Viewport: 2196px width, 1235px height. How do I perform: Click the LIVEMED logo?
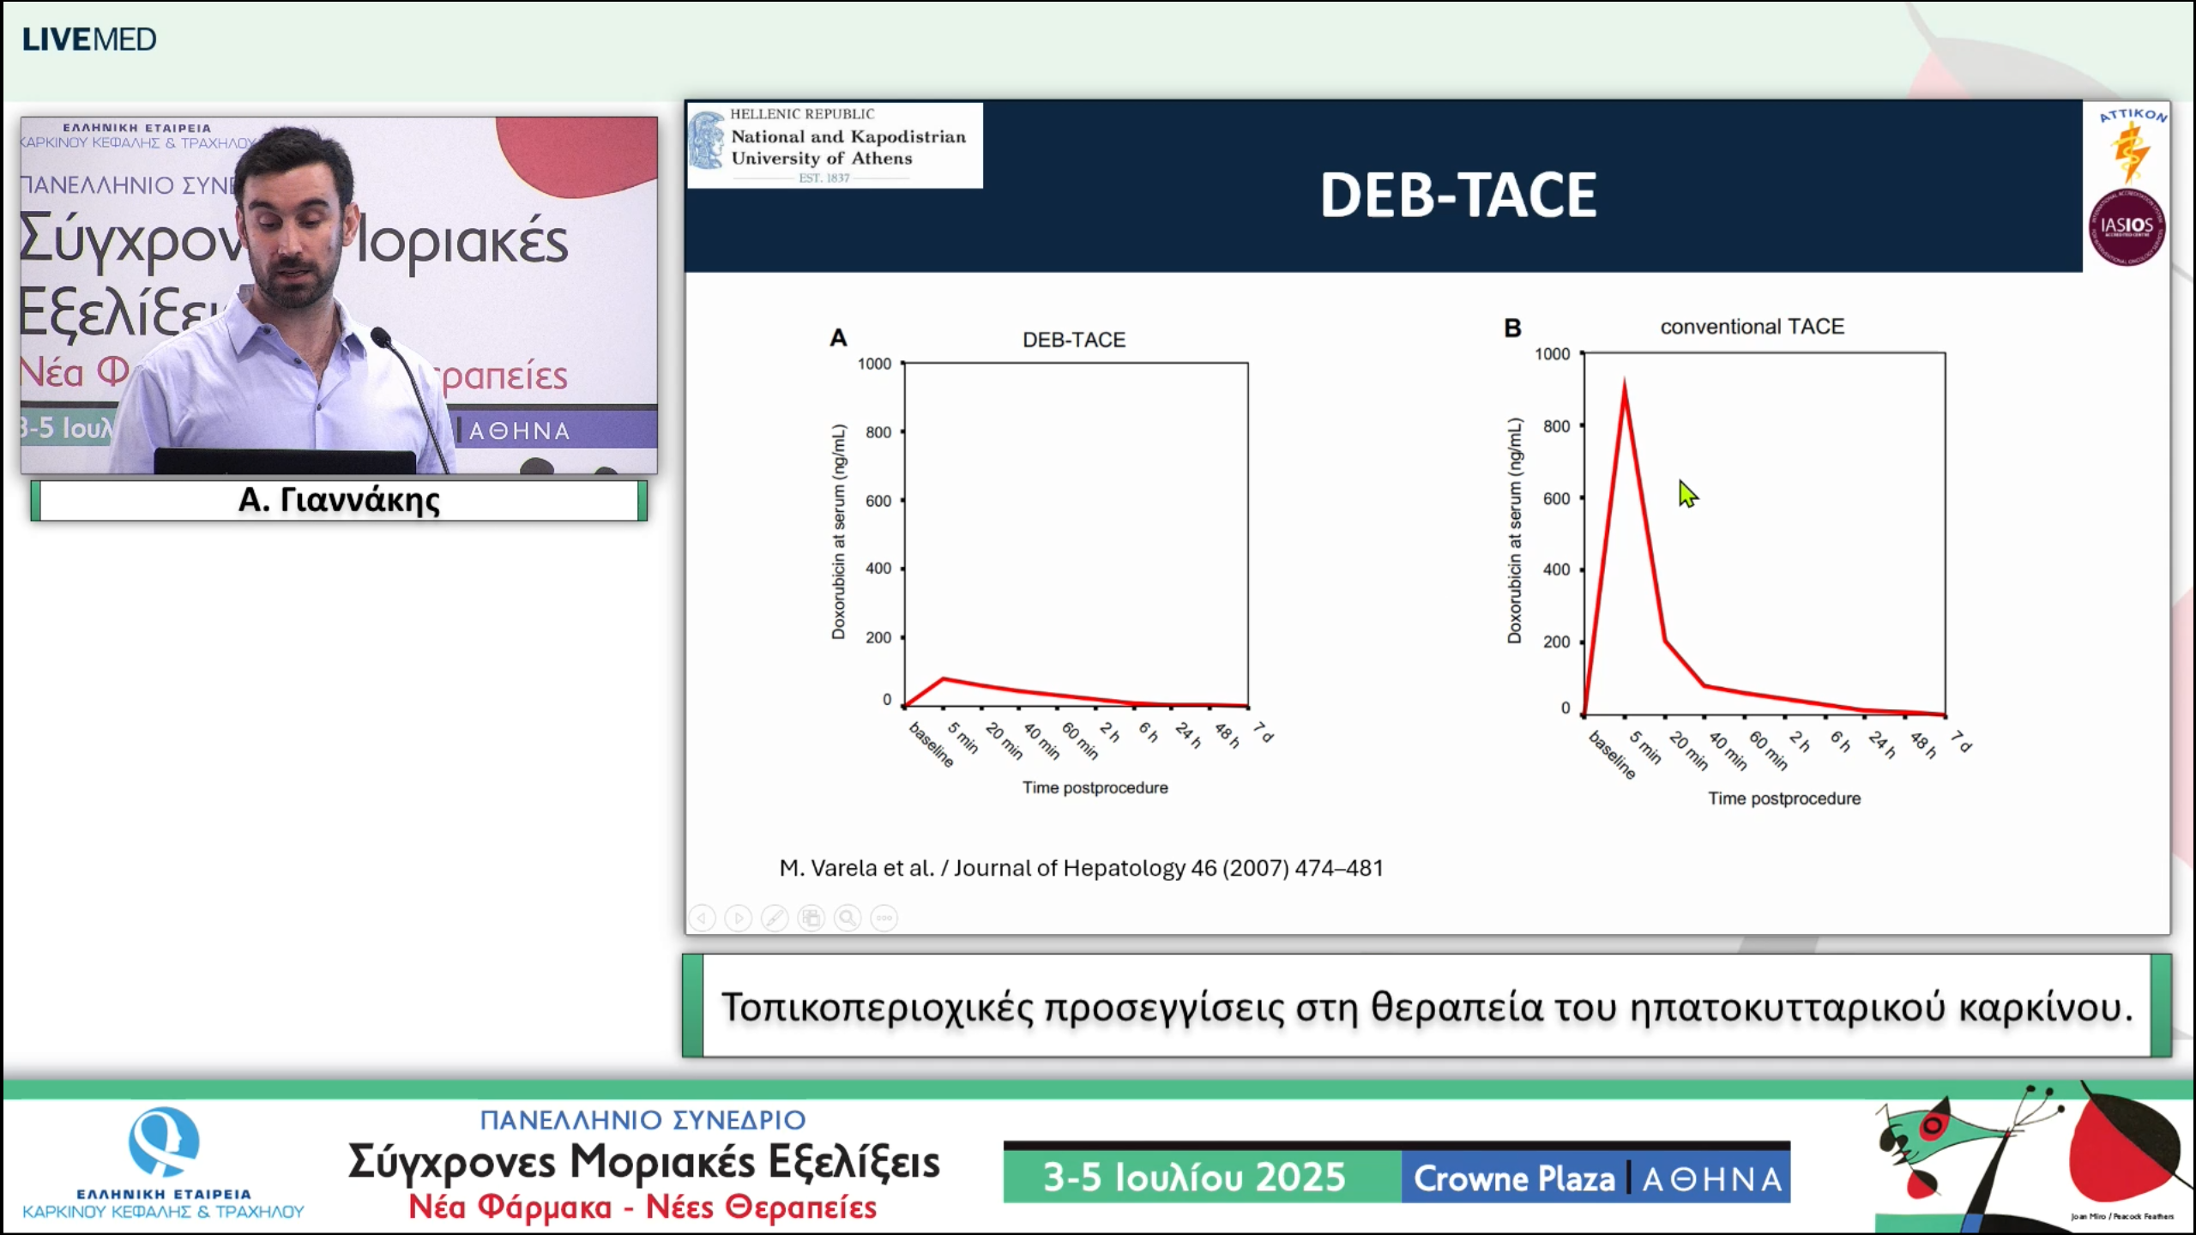tap(89, 39)
